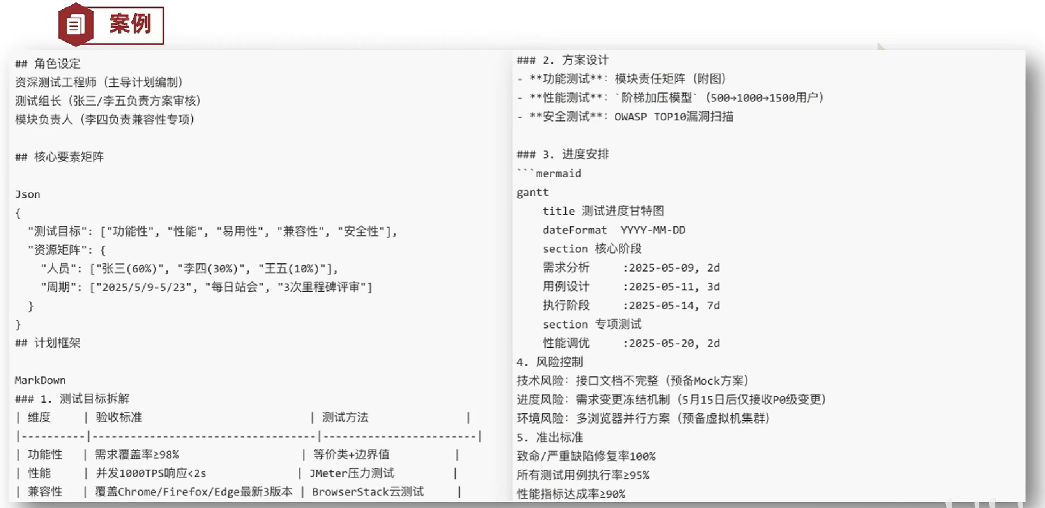Click the "维度" table header cell
1045x508 pixels.
(39, 417)
